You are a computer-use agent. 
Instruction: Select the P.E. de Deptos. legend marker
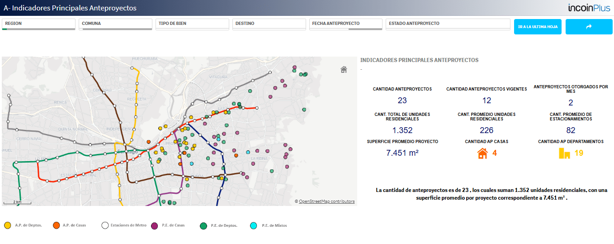203,225
